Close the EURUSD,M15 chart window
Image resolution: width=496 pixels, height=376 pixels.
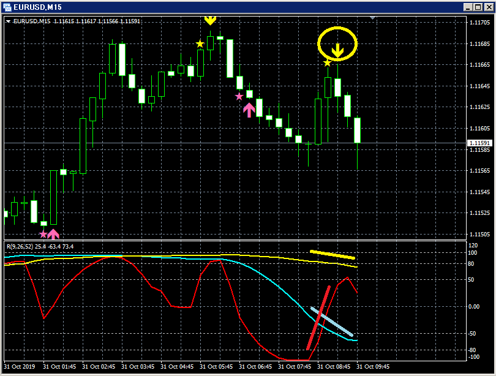[x=489, y=7]
